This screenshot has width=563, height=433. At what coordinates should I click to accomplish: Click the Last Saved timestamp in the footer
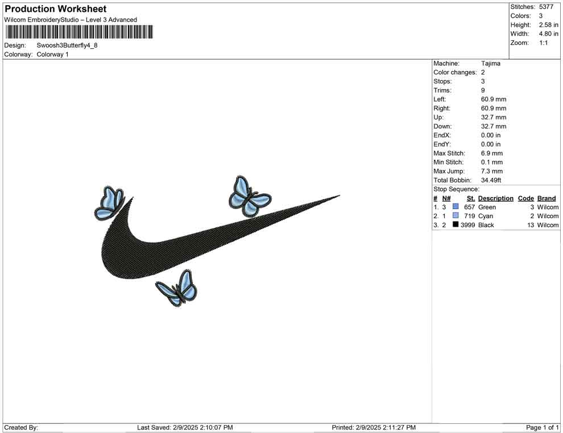point(185,428)
